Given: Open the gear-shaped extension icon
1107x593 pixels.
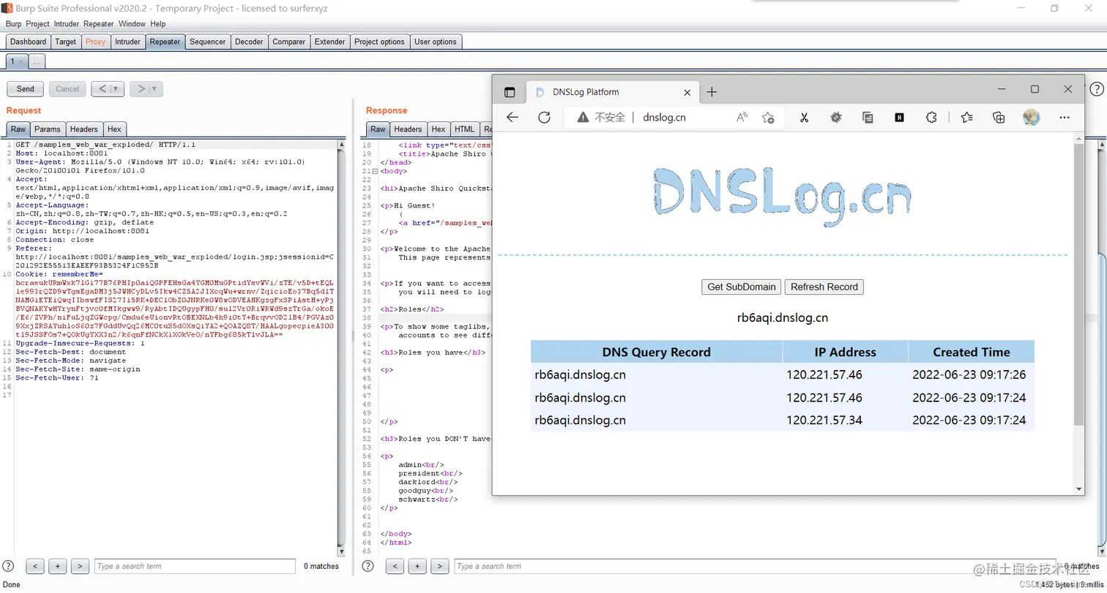Looking at the screenshot, I should (836, 117).
